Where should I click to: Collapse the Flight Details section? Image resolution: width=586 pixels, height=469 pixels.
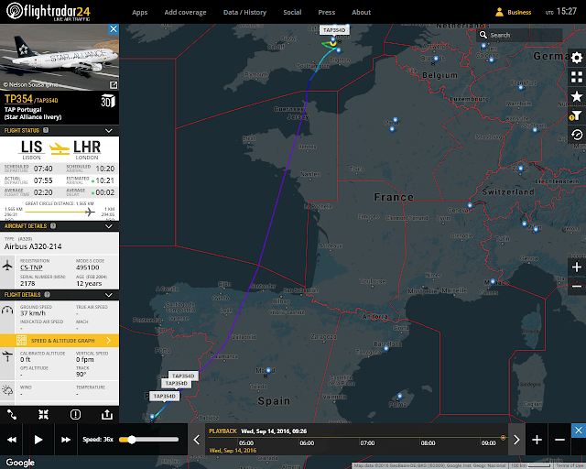tap(108, 295)
